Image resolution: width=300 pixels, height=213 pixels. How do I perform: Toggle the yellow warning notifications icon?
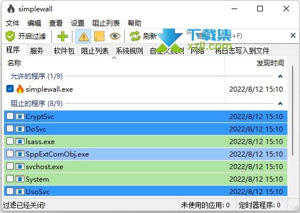pyautogui.click(x=83, y=36)
